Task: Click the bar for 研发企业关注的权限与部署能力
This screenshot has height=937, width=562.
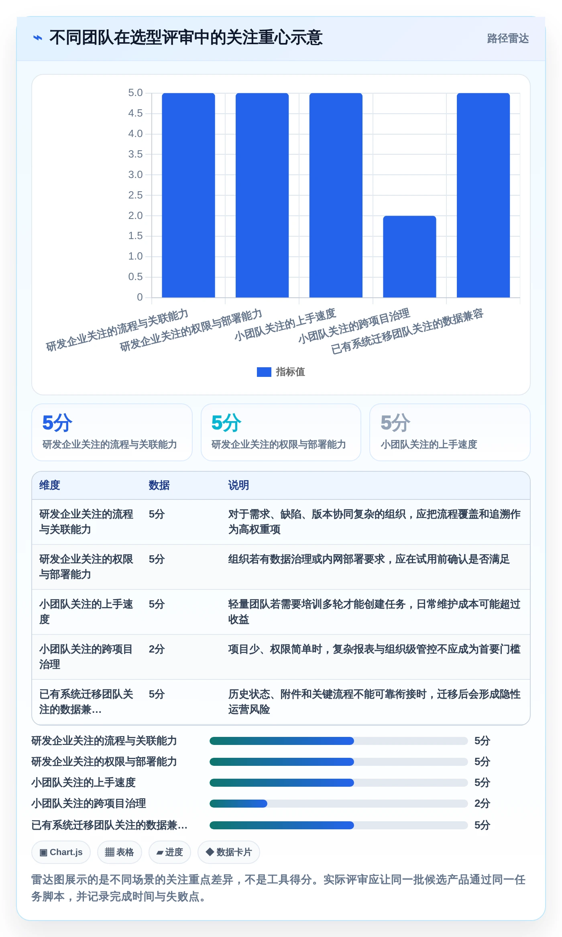Action: [262, 195]
